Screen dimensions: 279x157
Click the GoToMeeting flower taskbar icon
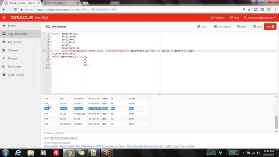(107, 153)
